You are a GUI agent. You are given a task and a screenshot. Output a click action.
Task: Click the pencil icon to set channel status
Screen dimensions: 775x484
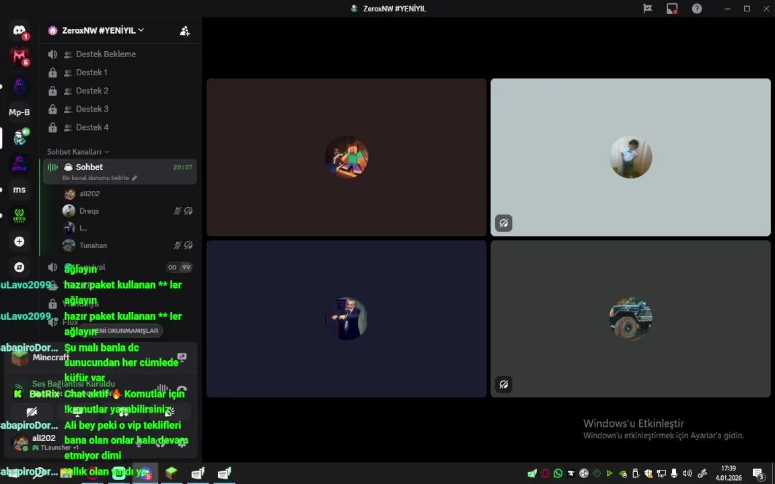click(x=135, y=177)
